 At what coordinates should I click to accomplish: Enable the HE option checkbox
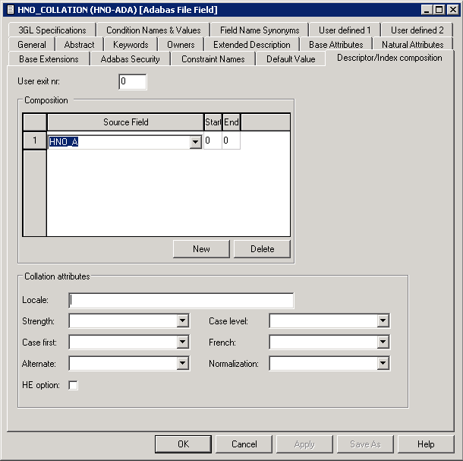pos(74,385)
